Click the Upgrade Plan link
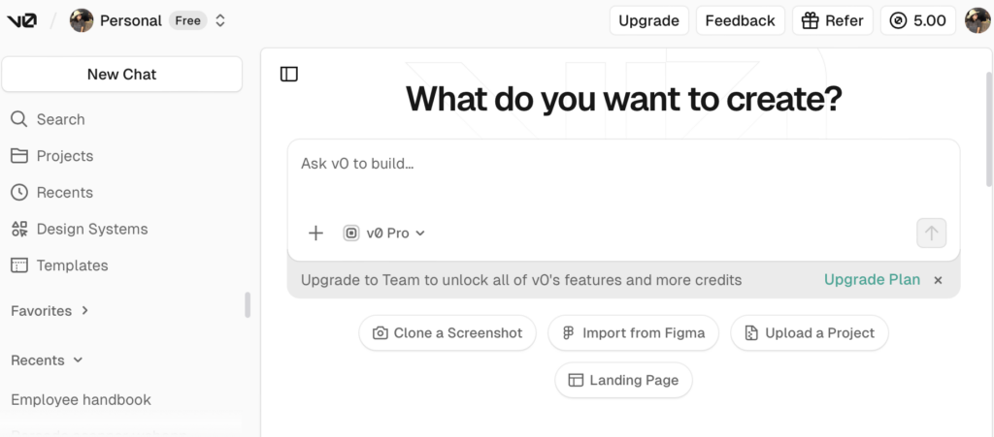The width and height of the screenshot is (994, 437). point(872,280)
